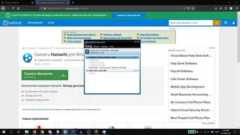Open a new browser tab with plus

(73, 3)
